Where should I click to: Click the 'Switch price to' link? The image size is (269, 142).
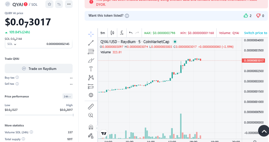pyautogui.click(x=256, y=33)
